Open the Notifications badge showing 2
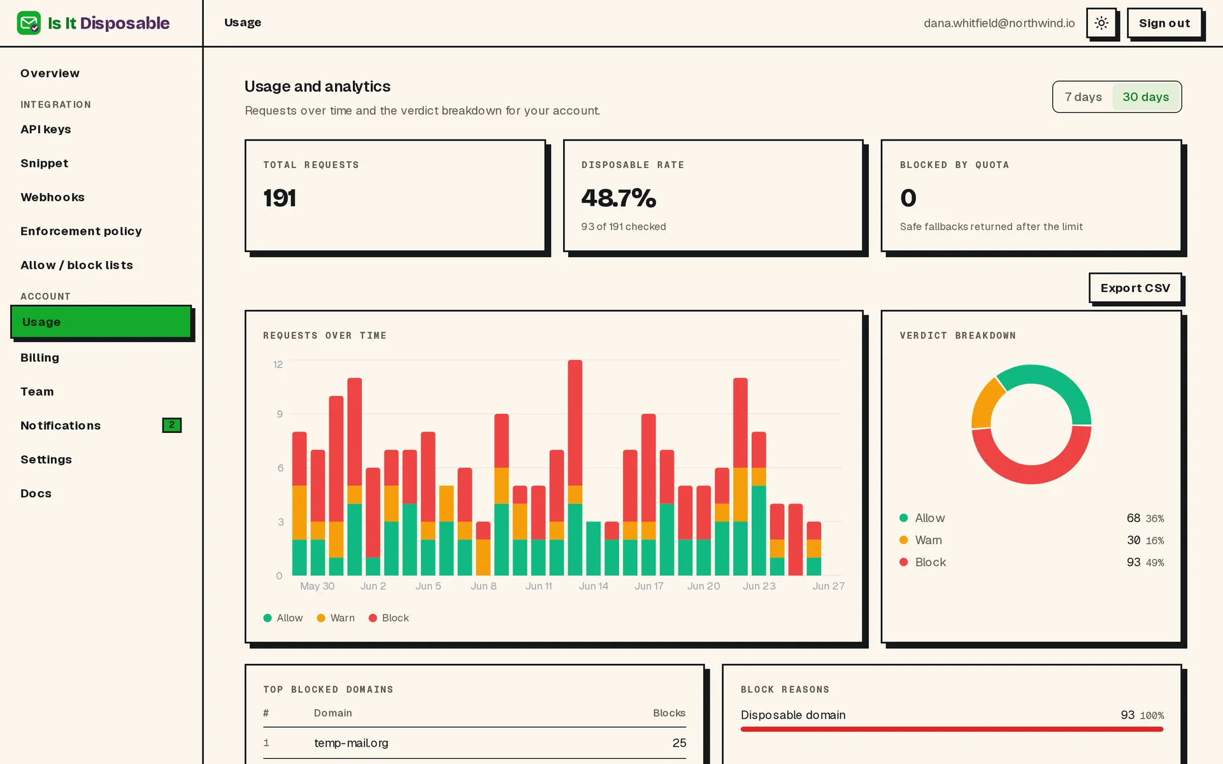Viewport: 1223px width, 764px height. coord(172,425)
